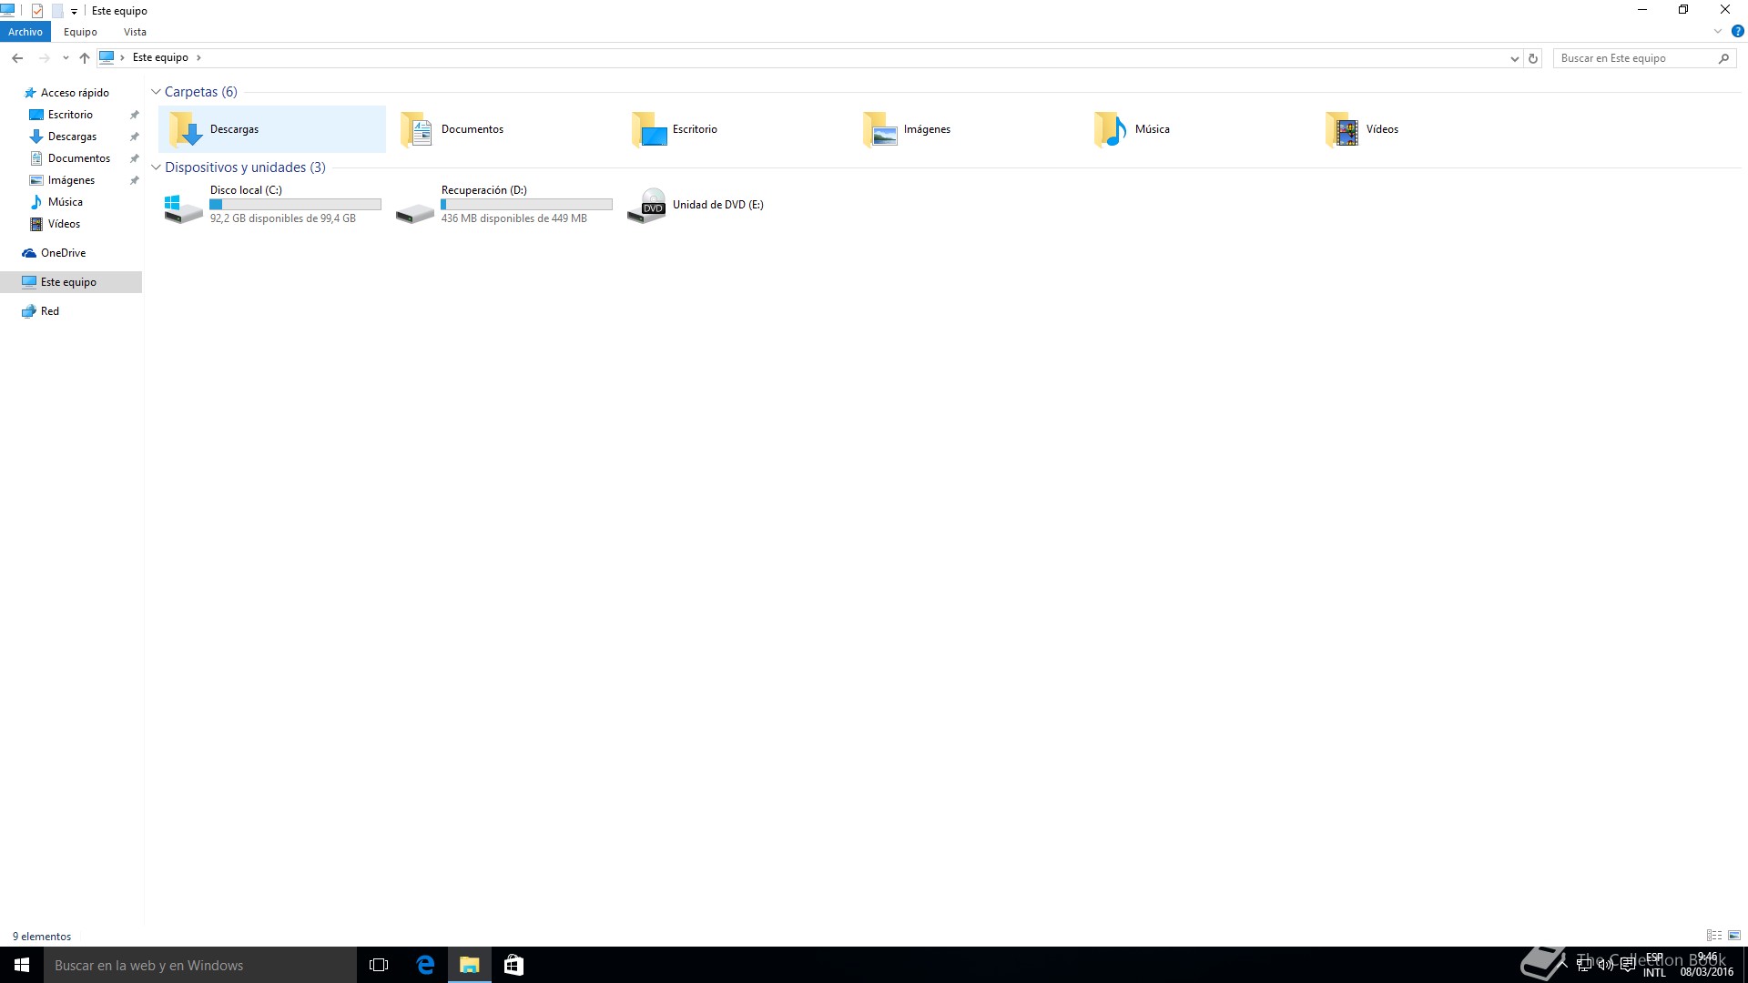The height and width of the screenshot is (983, 1748).
Task: Click the up-one-level arrow
Action: click(x=85, y=58)
